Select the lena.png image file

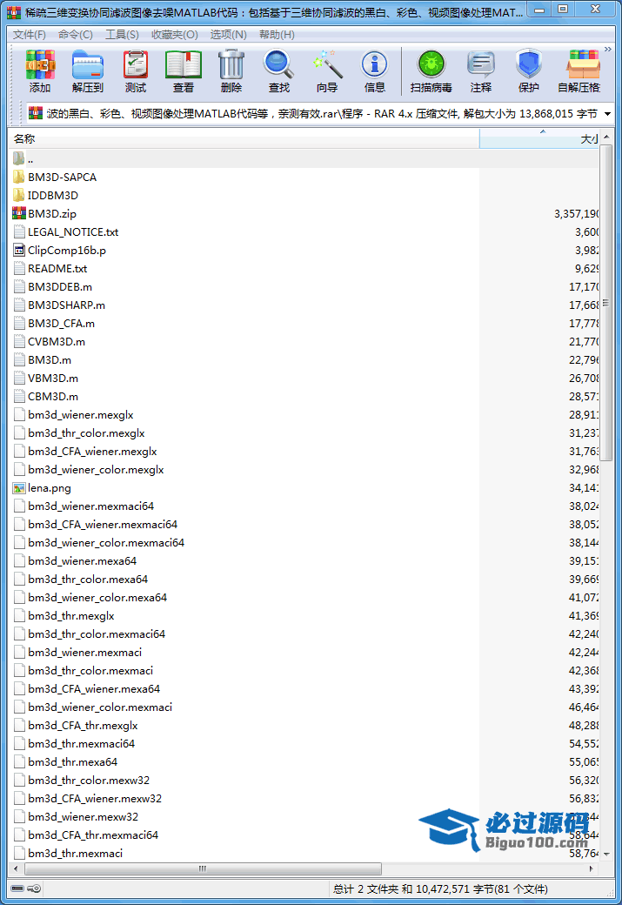(50, 488)
